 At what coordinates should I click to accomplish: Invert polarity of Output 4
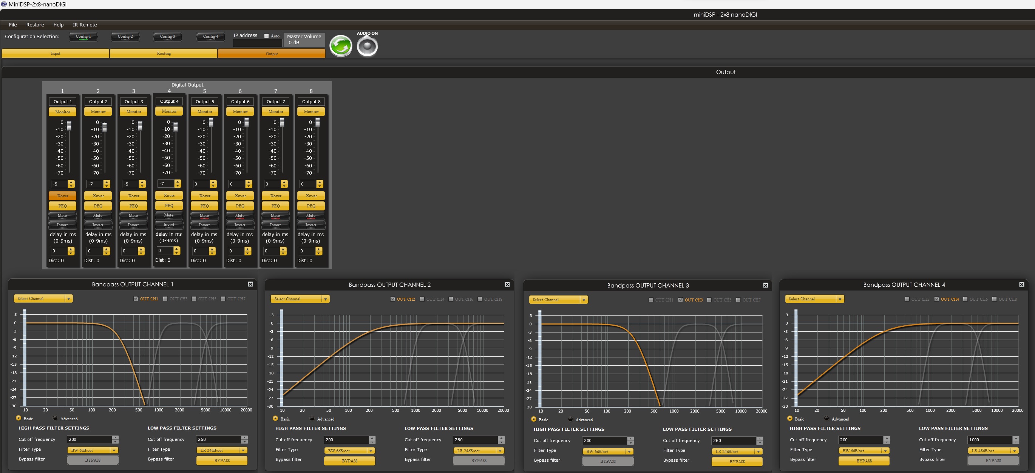tap(169, 225)
